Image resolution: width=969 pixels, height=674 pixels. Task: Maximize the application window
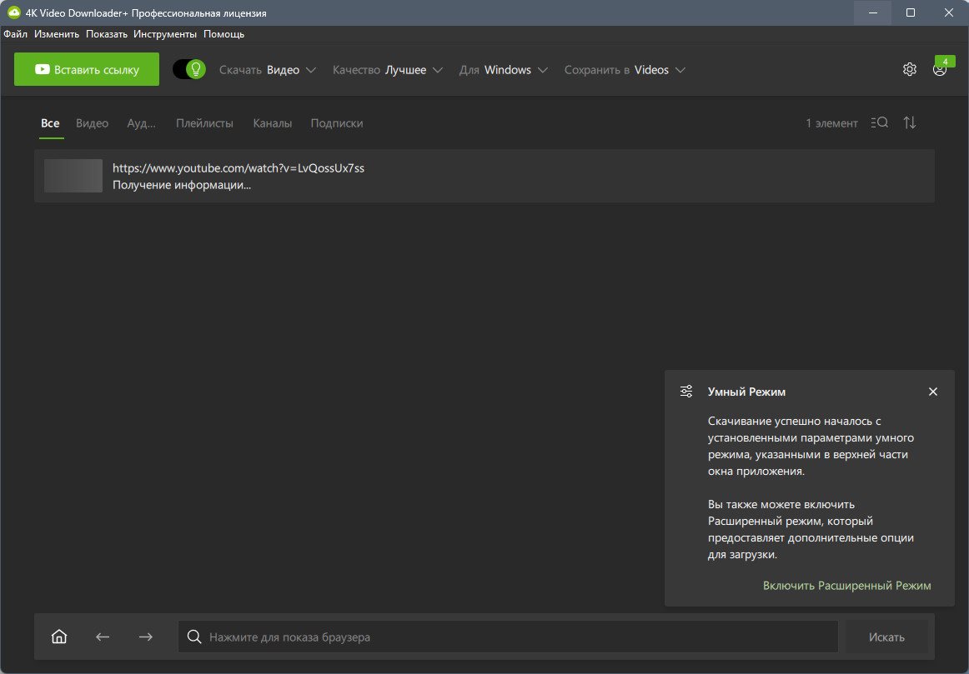point(911,12)
